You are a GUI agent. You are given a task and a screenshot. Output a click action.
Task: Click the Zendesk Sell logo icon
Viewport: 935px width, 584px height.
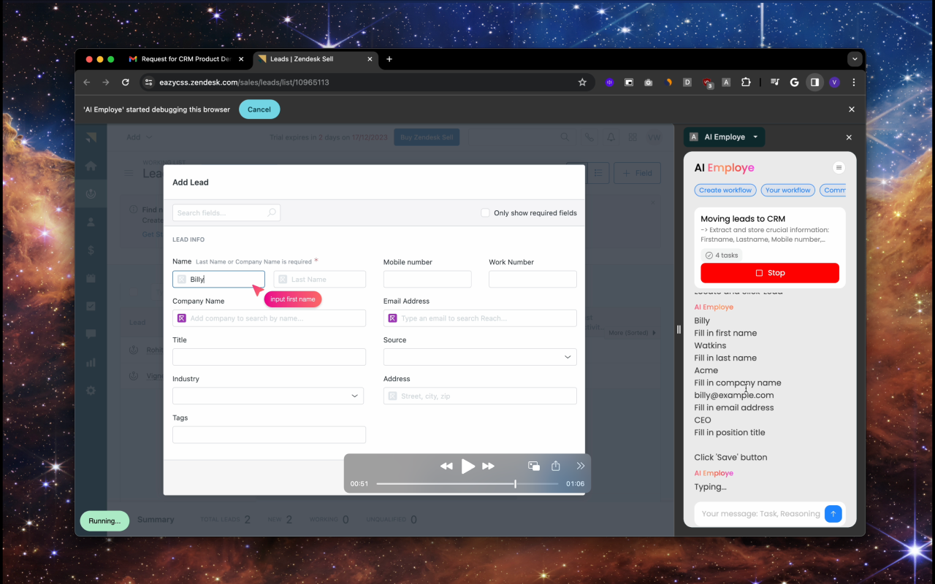coord(91,137)
